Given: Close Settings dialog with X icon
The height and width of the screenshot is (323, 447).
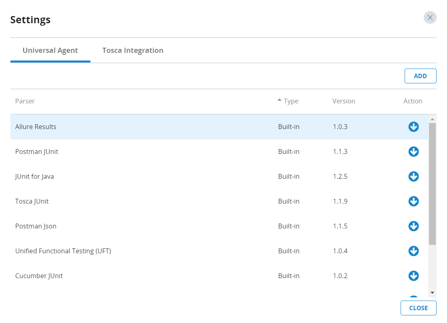Looking at the screenshot, I should (430, 18).
